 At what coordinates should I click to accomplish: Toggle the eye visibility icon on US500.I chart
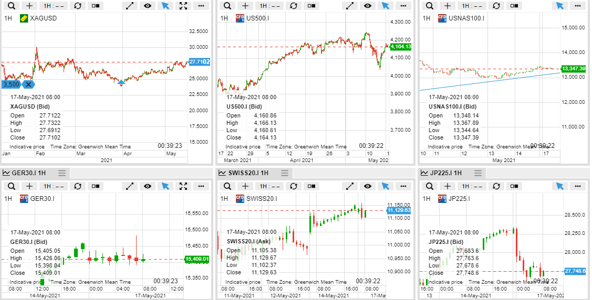coord(368,6)
